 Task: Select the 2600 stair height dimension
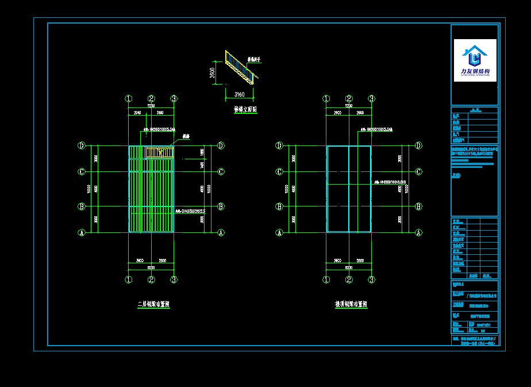point(212,72)
